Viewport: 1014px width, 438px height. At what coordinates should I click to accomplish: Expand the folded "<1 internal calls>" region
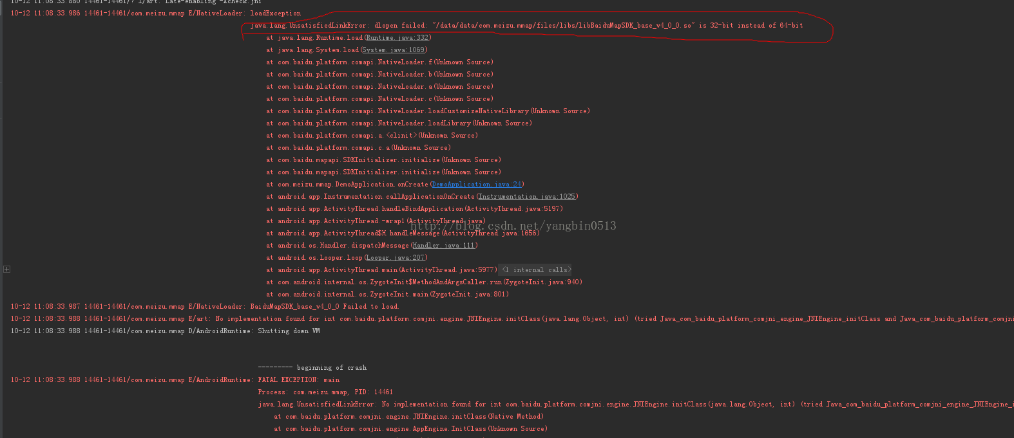(x=536, y=270)
